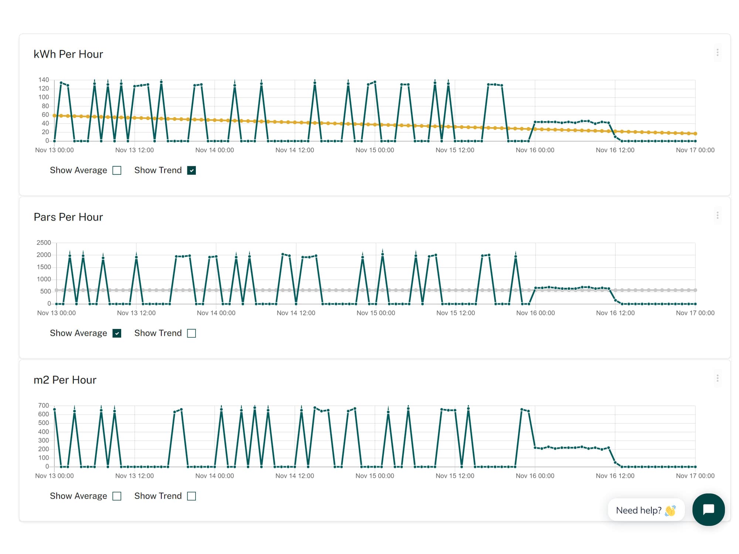This screenshot has width=739, height=554.
Task: Enable Show Average for m2 Per Hour
Action: tap(117, 496)
